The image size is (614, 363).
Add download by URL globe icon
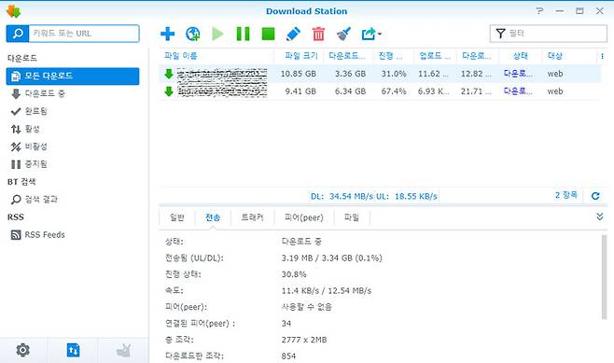tap(192, 34)
